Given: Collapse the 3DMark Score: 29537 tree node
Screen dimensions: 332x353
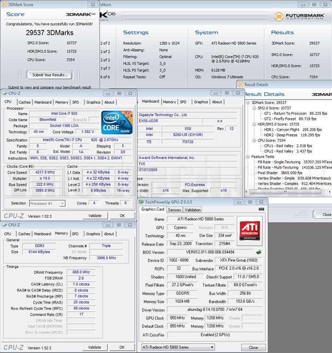Looking at the screenshot, I should (248, 102).
